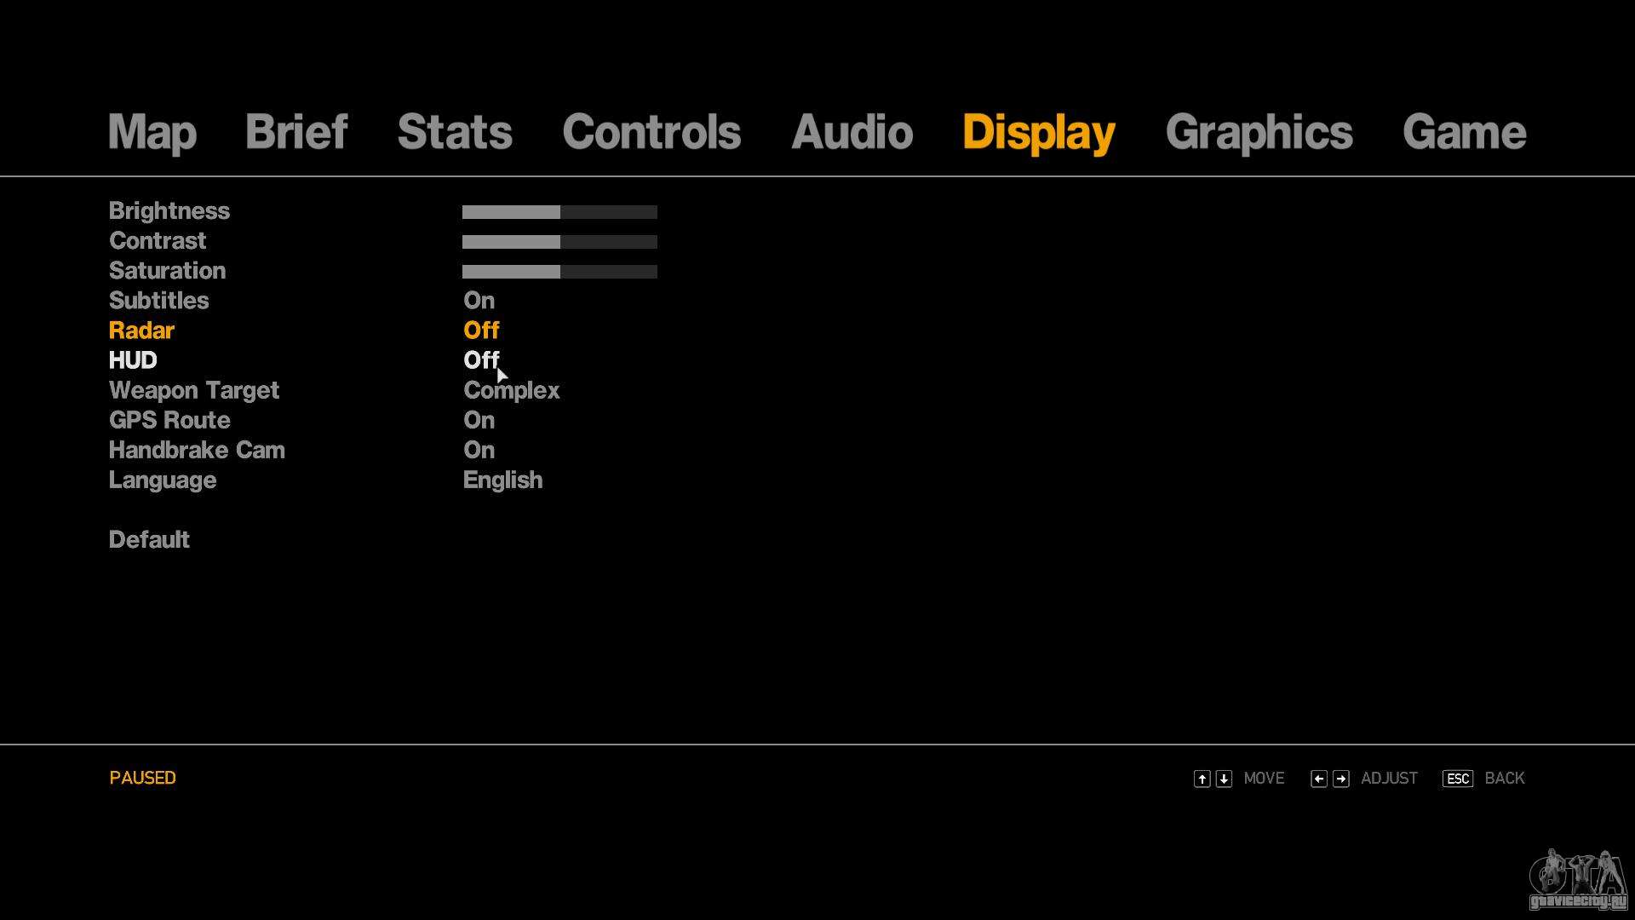1635x920 pixels.
Task: Navigate to the Map tab
Action: (x=152, y=130)
